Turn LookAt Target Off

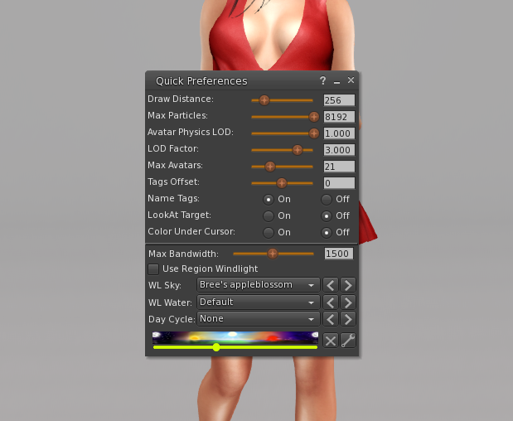(x=327, y=216)
